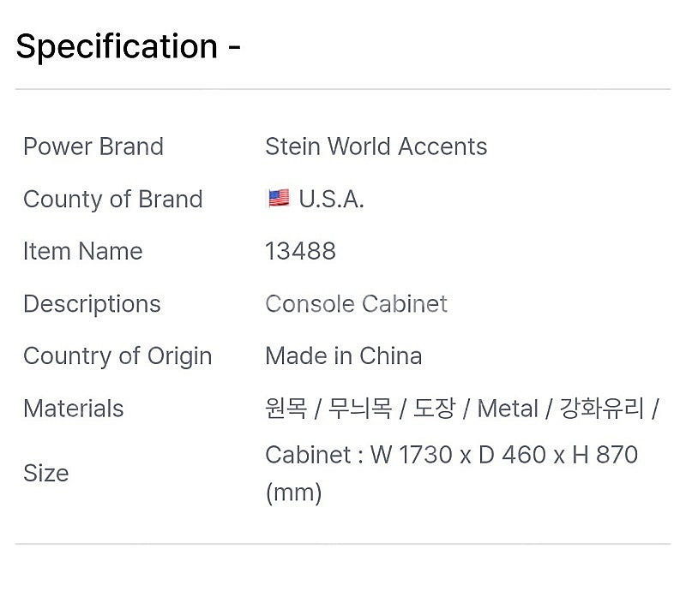Viewport: 686px width, 597px height.
Task: Click the 강화유리 material text
Action: pyautogui.click(x=602, y=409)
